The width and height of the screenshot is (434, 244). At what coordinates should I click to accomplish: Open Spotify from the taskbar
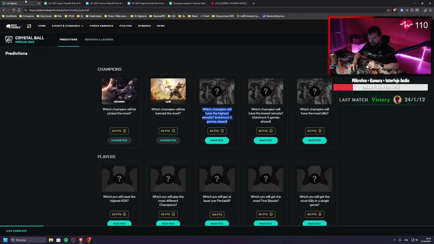click(x=66, y=240)
